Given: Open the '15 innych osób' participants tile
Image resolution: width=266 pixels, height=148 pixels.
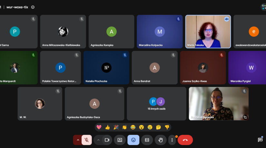Looking at the screenshot, I should (157, 104).
